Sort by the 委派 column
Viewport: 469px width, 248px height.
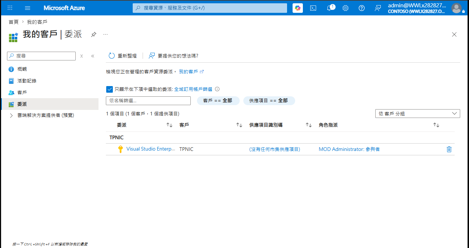click(x=169, y=125)
